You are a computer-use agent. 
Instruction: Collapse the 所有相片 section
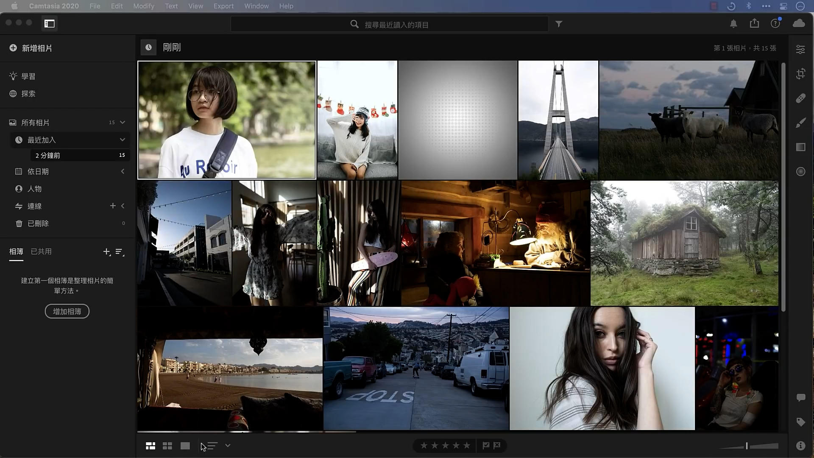[122, 123]
